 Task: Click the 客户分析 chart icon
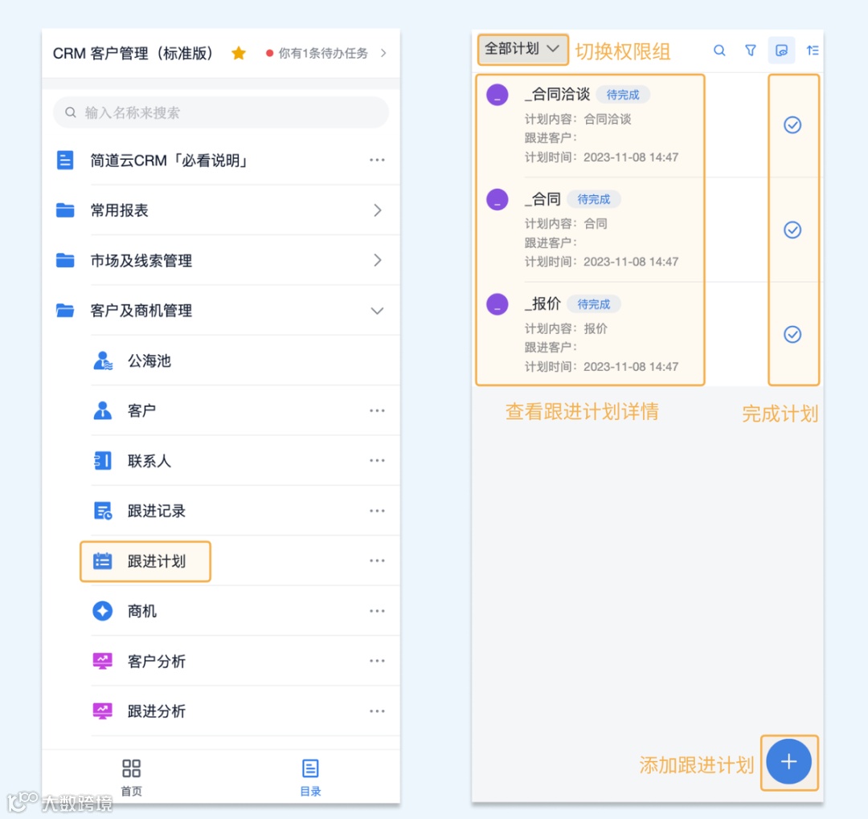click(x=102, y=661)
